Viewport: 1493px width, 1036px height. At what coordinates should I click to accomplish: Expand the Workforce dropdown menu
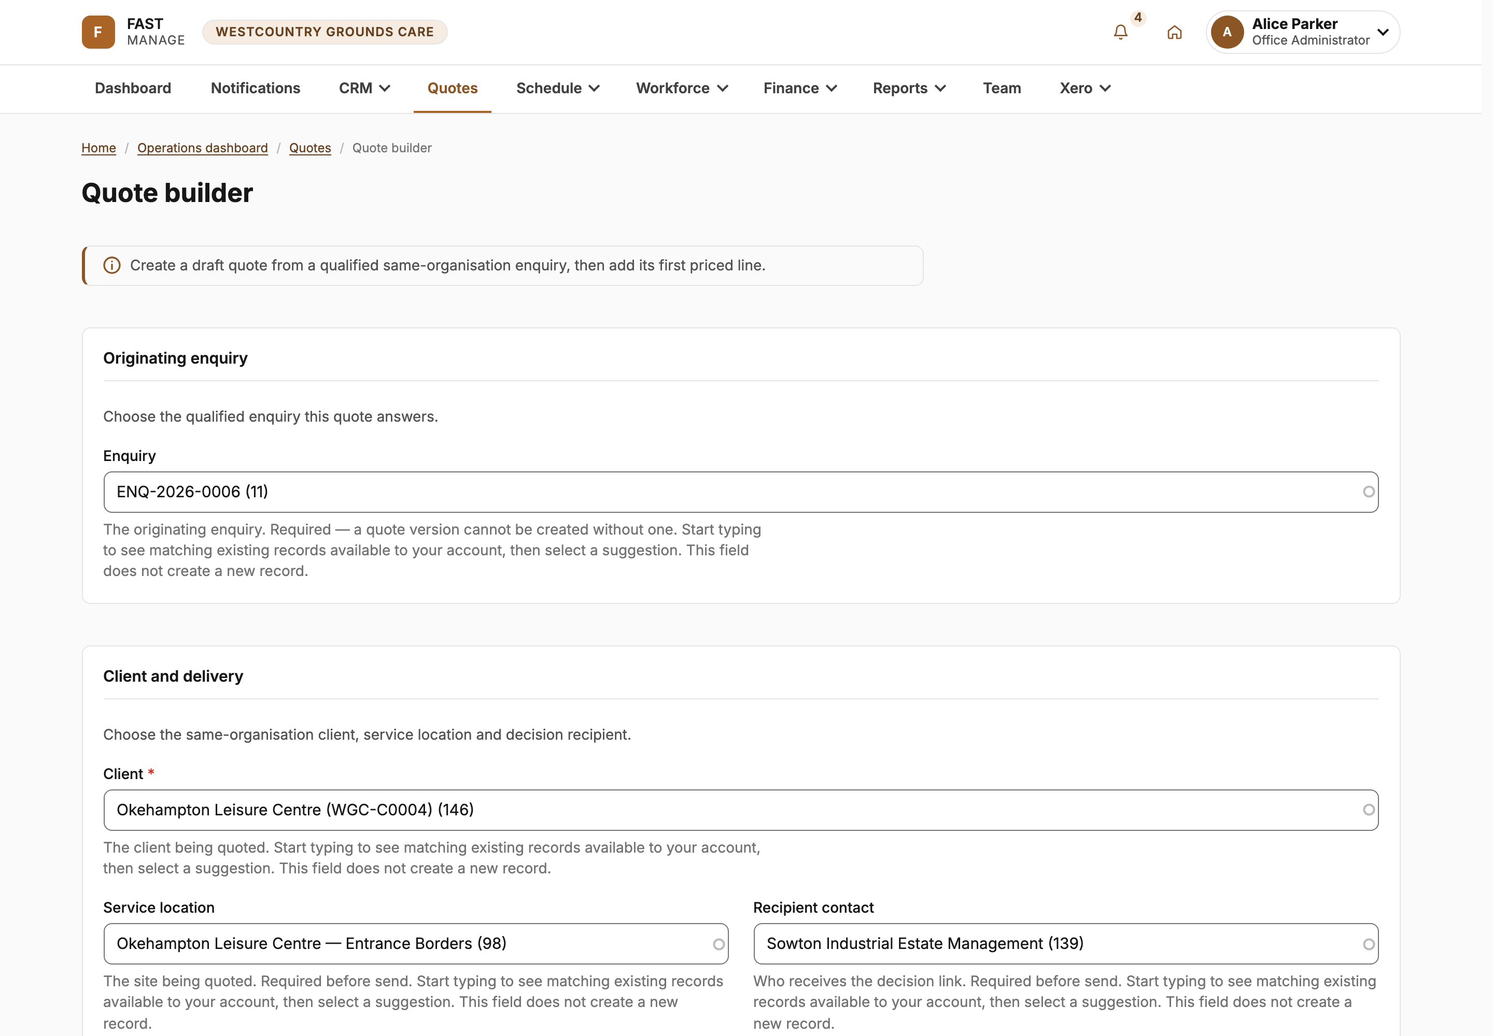coord(682,88)
